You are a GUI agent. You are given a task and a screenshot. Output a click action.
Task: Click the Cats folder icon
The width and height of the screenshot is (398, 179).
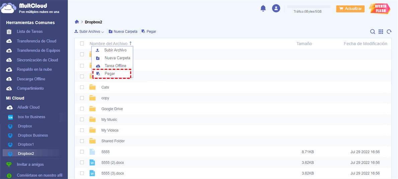click(92, 87)
